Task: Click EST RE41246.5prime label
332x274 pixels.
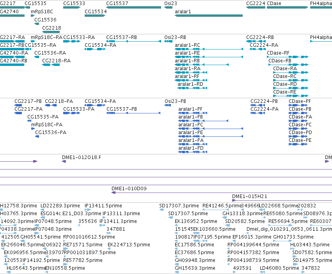Action: [x=222, y=206]
